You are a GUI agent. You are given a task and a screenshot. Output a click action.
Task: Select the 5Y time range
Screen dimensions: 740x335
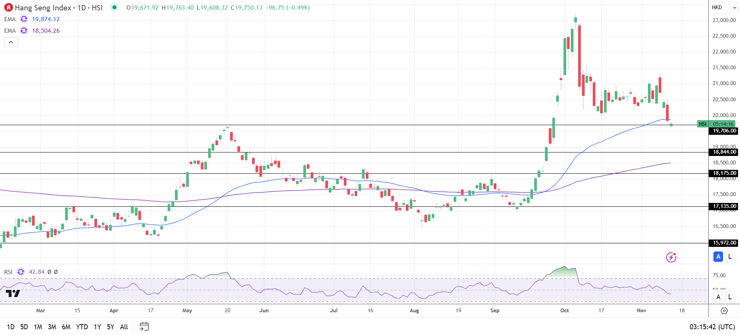pos(111,327)
